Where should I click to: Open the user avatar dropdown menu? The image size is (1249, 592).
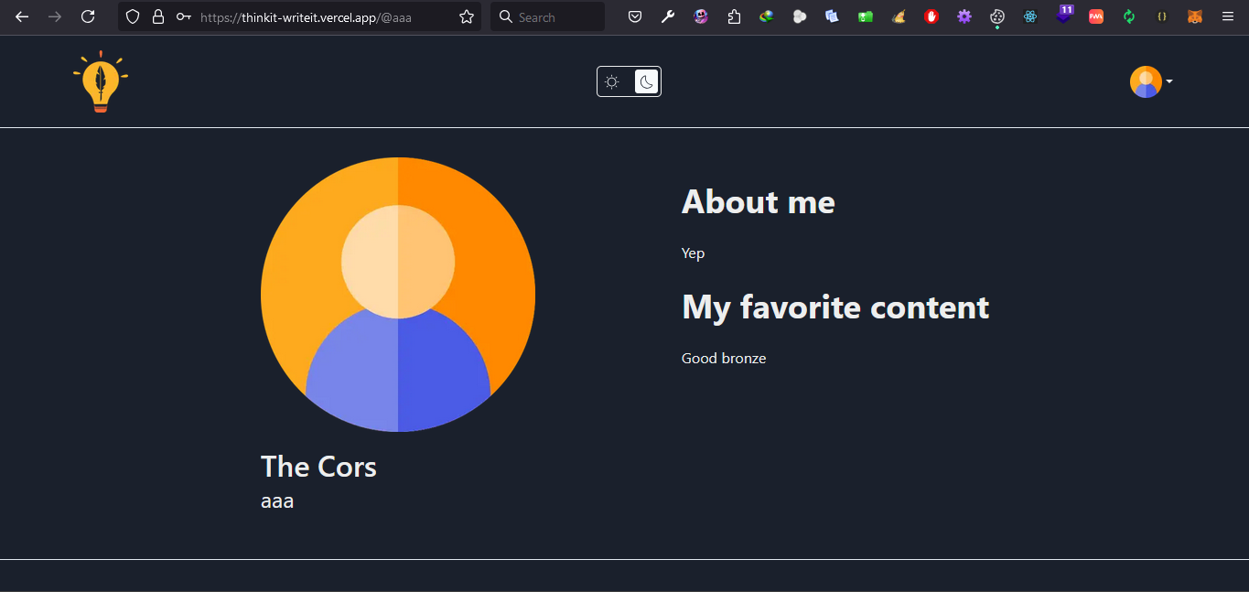(1150, 81)
